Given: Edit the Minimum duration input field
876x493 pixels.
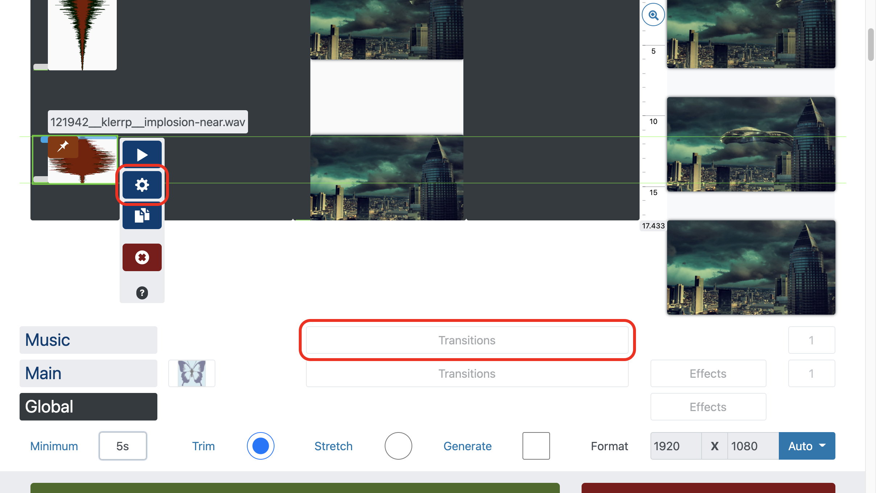Looking at the screenshot, I should pos(123,446).
